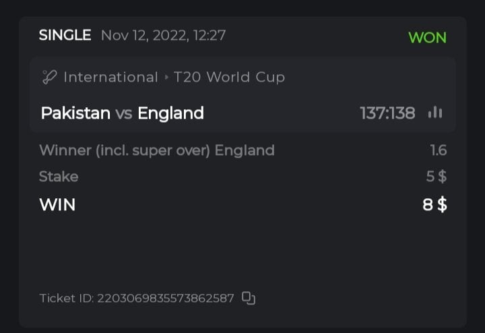
Task: Select the England team name
Action: click(170, 113)
